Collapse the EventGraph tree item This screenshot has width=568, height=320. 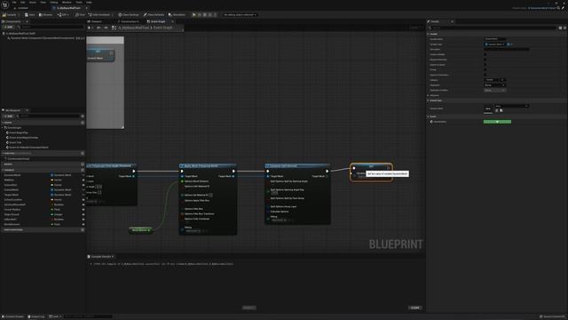point(3,128)
